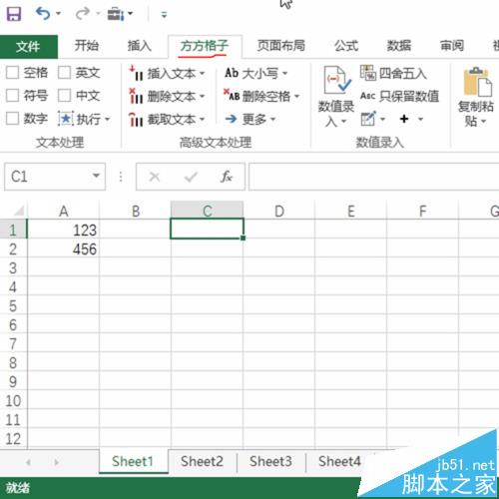Open the Undo history dropdown arrow
499x499 pixels.
[59, 14]
